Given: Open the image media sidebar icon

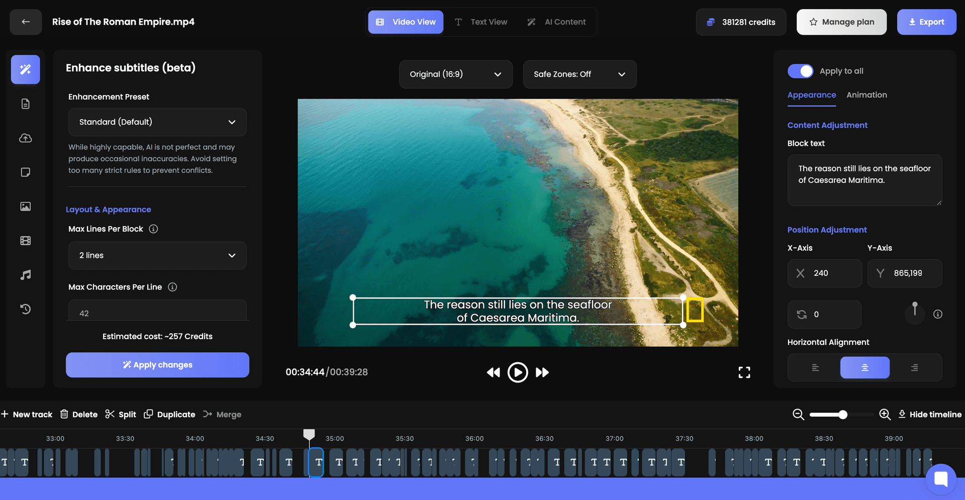Looking at the screenshot, I should coord(26,207).
